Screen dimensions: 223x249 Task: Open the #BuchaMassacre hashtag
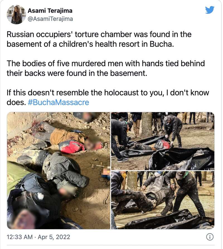(58, 102)
